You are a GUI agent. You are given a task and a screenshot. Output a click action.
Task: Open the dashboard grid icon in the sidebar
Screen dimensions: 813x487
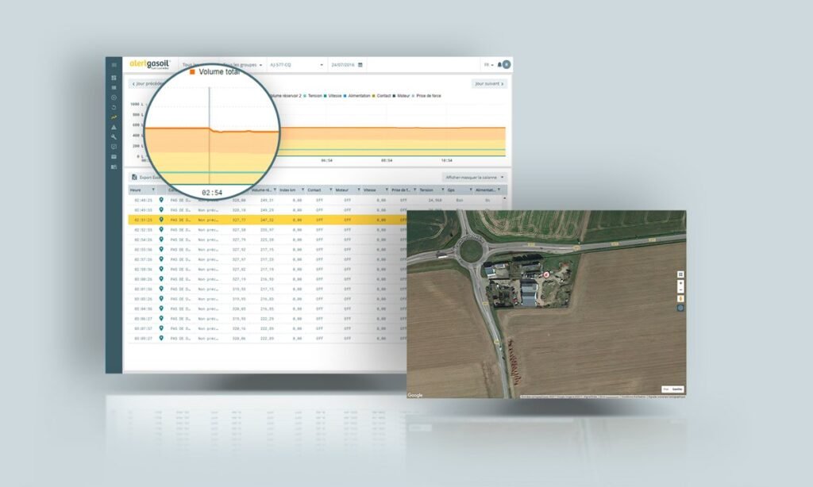[x=114, y=78]
